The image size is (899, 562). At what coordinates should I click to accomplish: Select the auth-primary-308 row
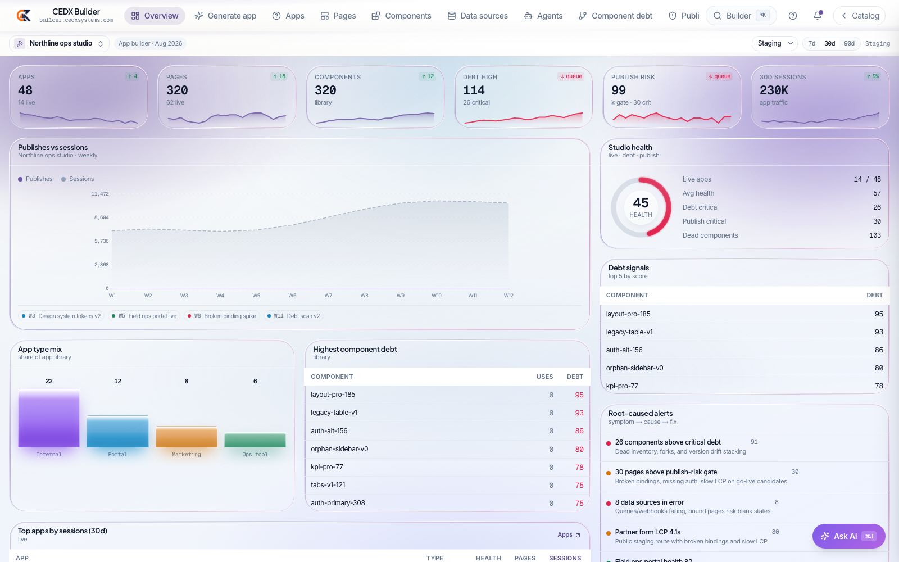pyautogui.click(x=447, y=503)
